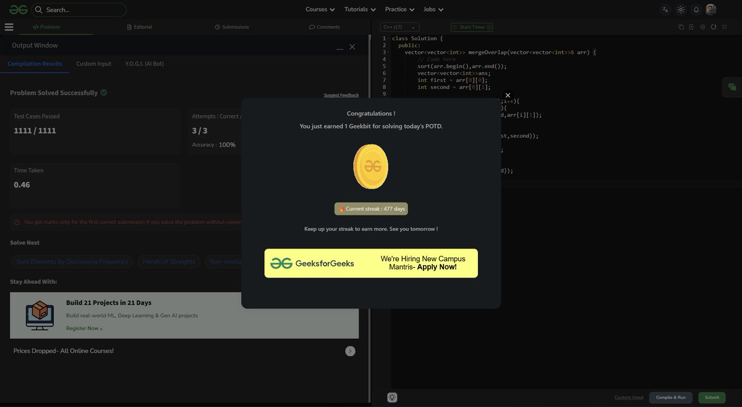Click the icon between copy and settings

coord(692,27)
